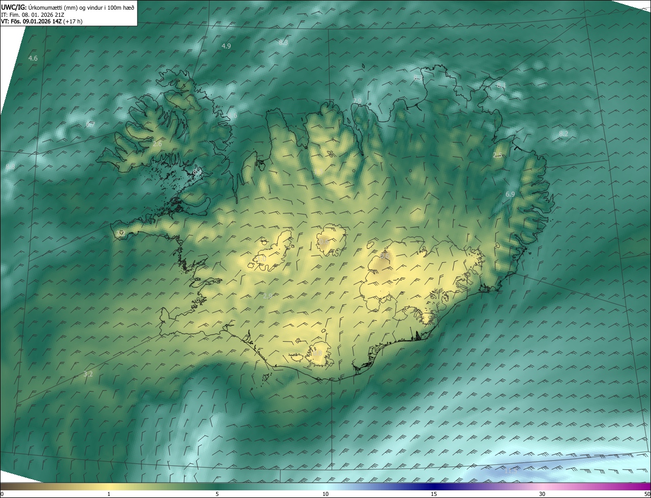The image size is (651, 498).
Task: Click the color scale tick label 0
Action: click(x=2, y=494)
